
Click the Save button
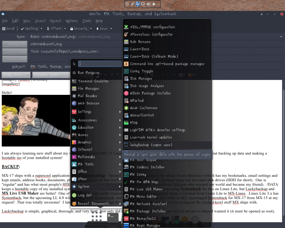point(102,28)
